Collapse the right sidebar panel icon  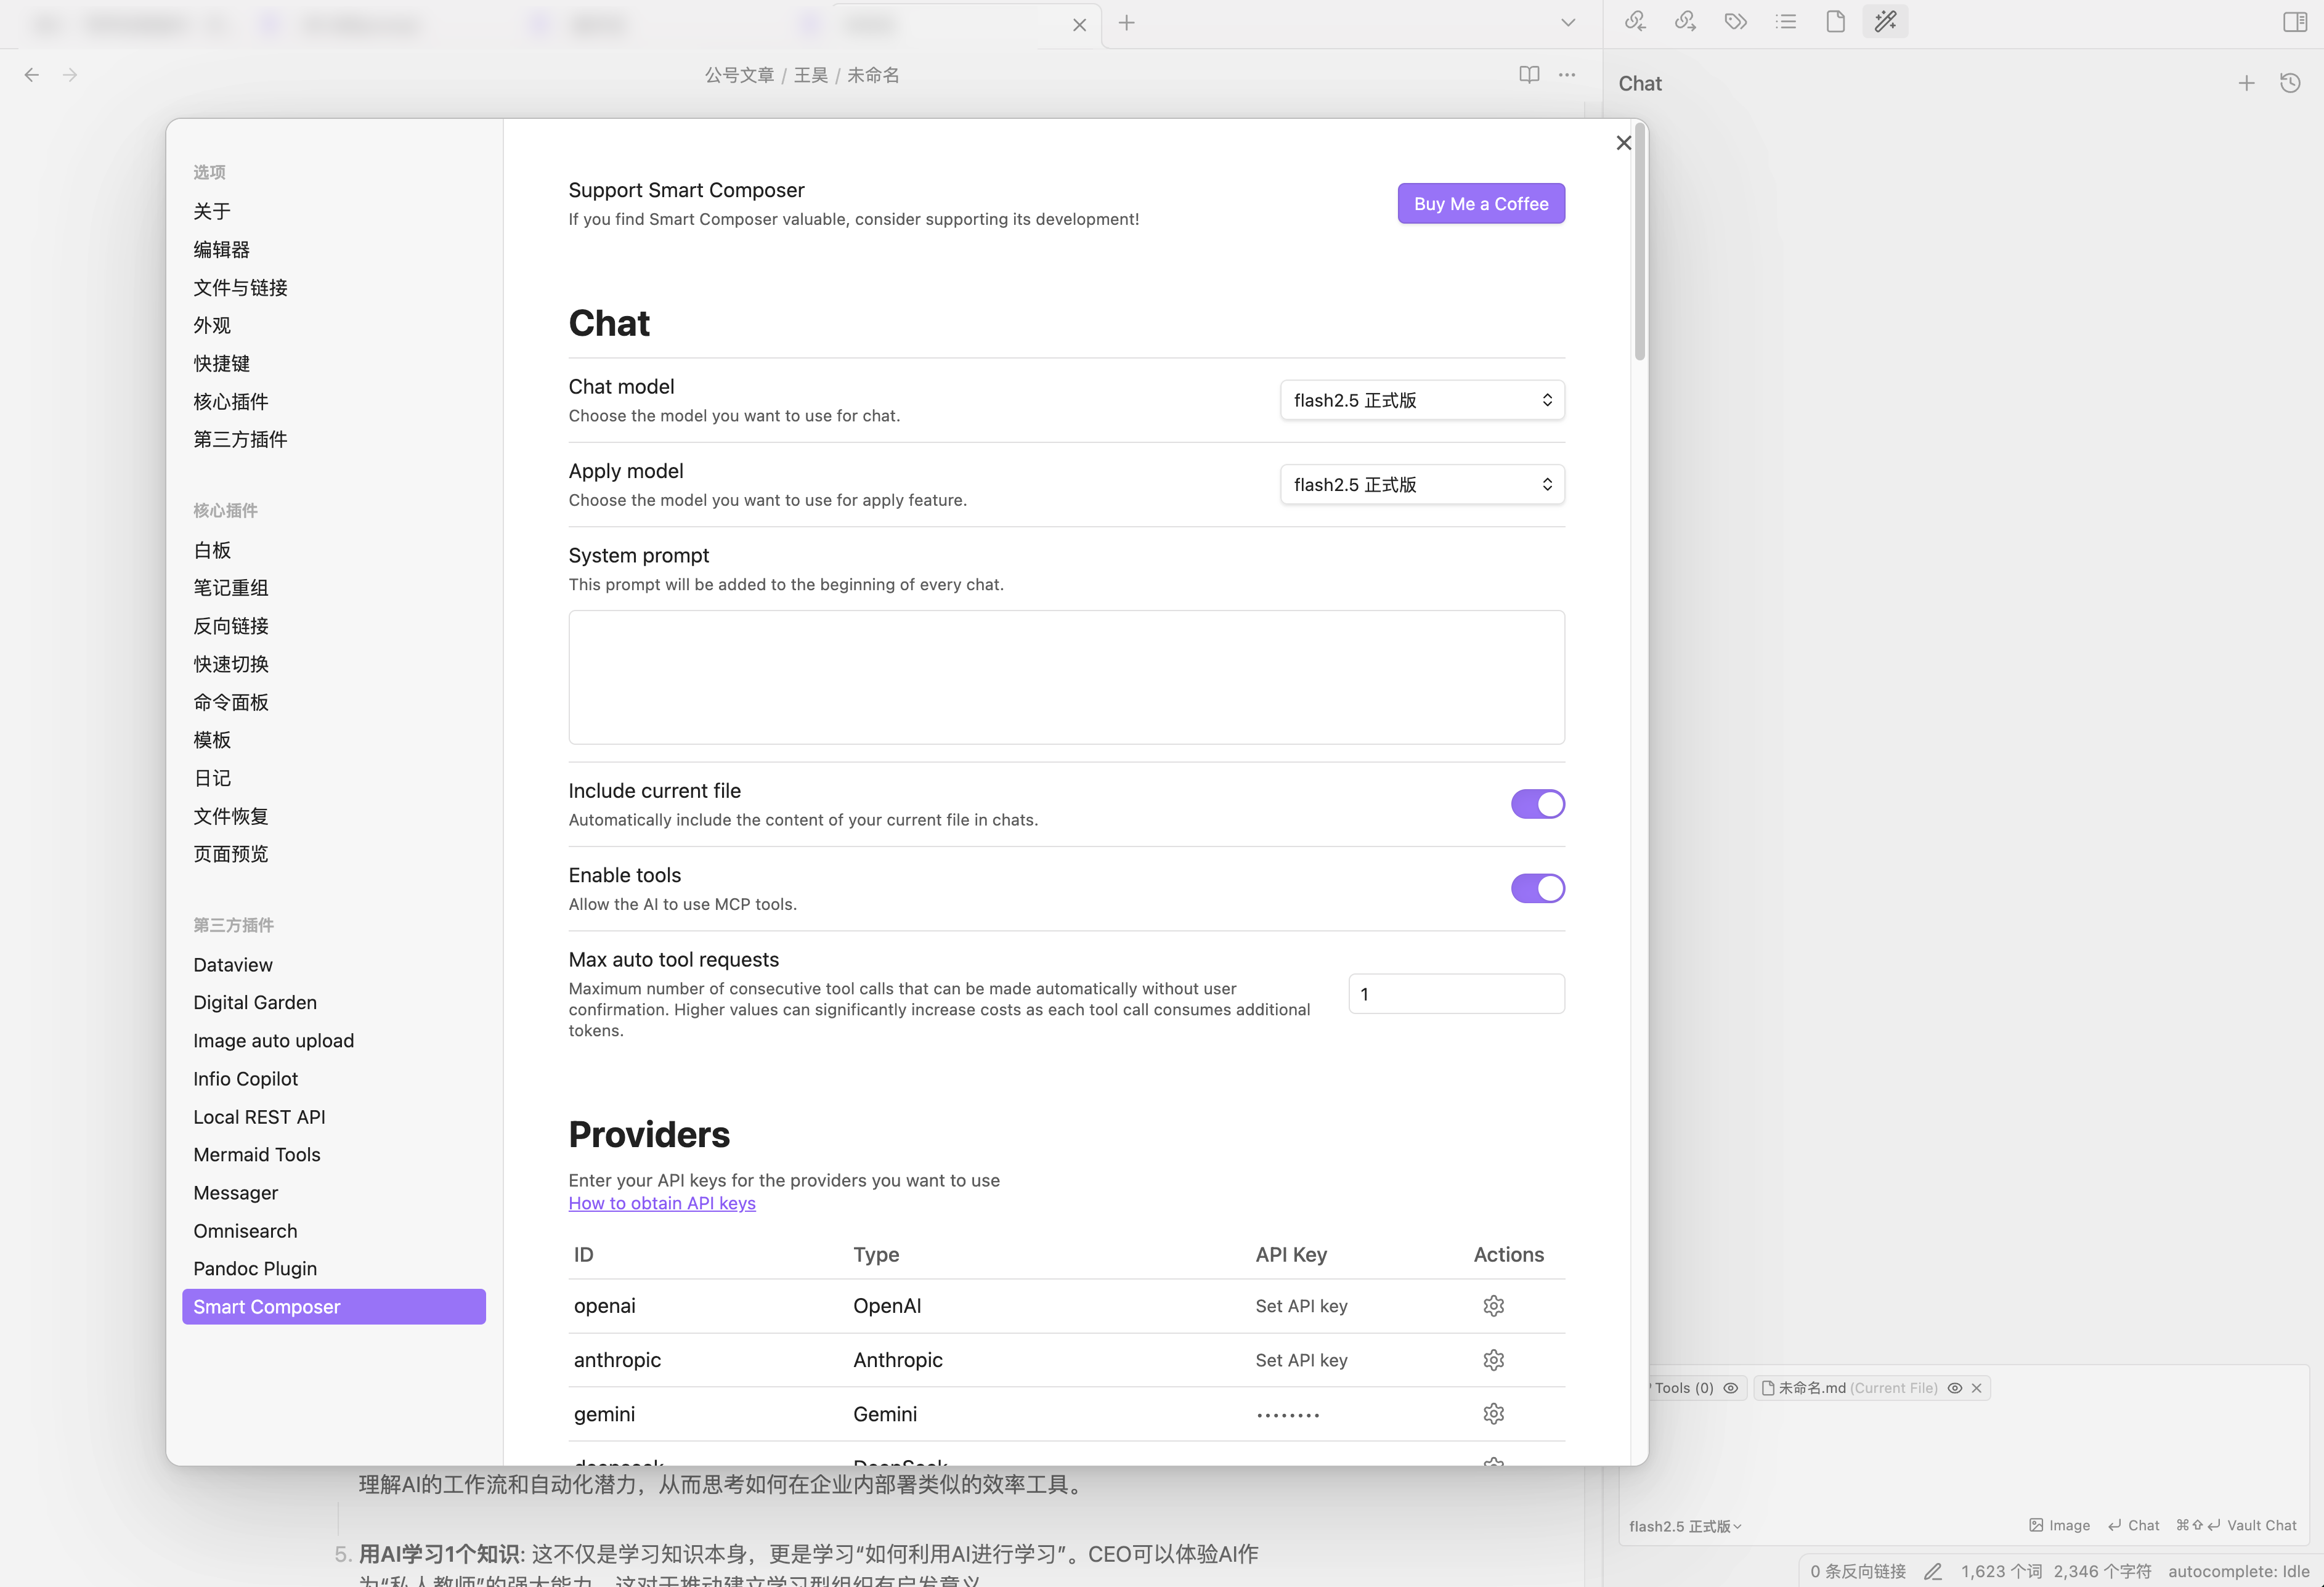pyautogui.click(x=2295, y=22)
